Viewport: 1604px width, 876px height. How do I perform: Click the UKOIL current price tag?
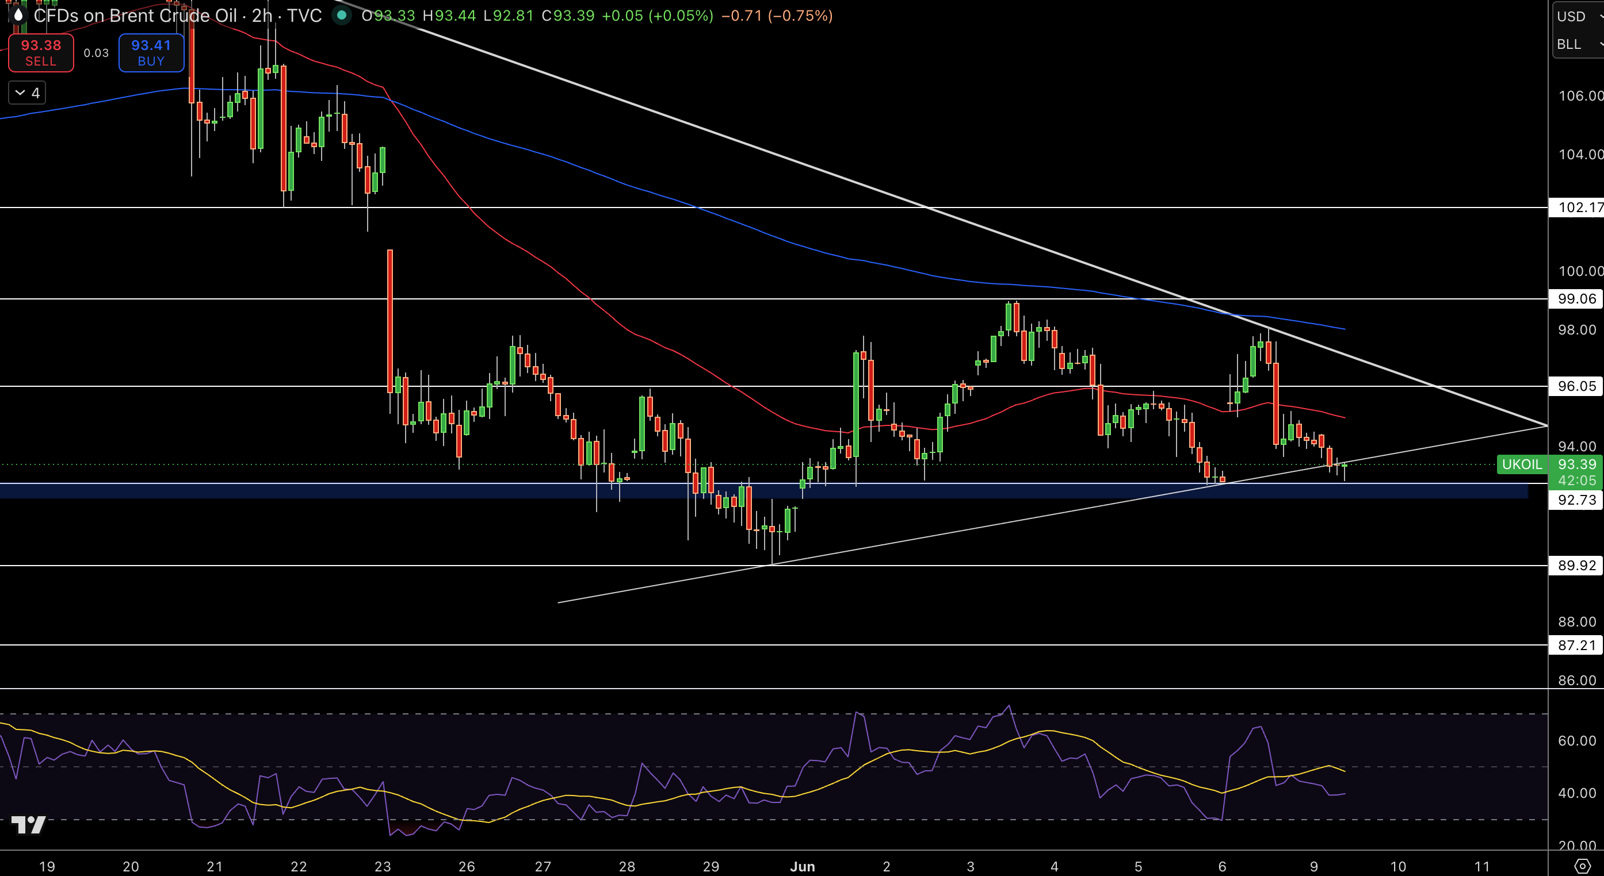(1522, 464)
